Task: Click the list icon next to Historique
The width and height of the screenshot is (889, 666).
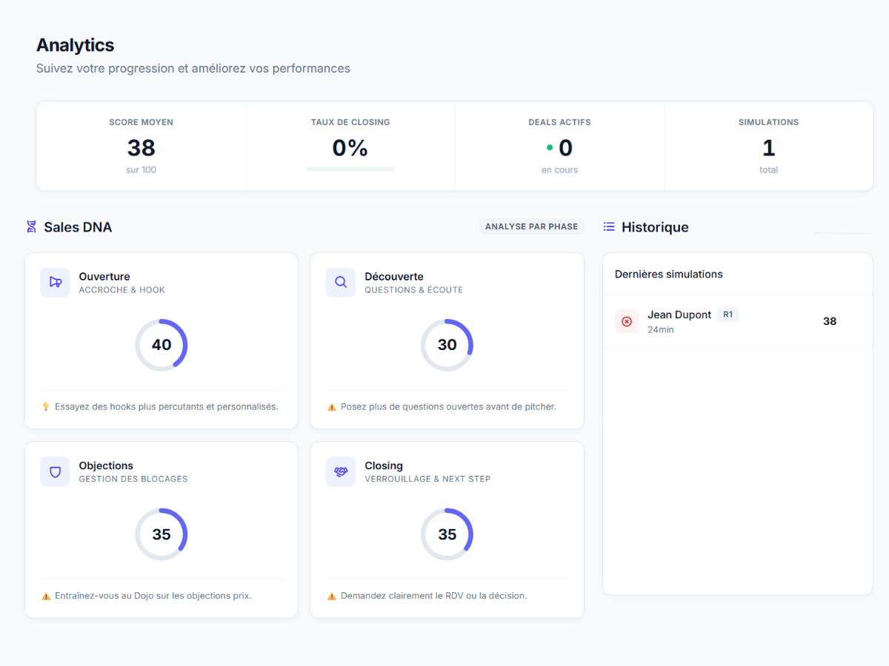Action: pyautogui.click(x=608, y=226)
